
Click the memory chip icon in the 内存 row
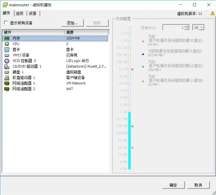(7, 38)
